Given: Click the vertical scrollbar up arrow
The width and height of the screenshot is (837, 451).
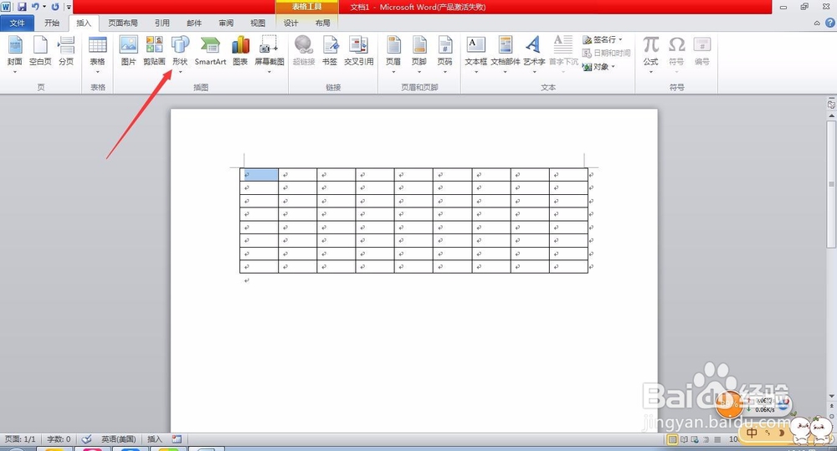Looking at the screenshot, I should [832, 115].
